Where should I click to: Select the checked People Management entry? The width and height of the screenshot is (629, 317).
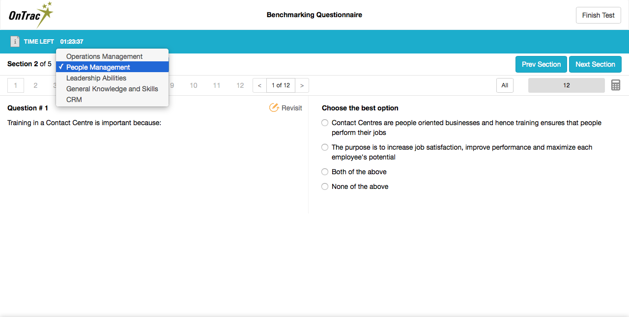[98, 67]
